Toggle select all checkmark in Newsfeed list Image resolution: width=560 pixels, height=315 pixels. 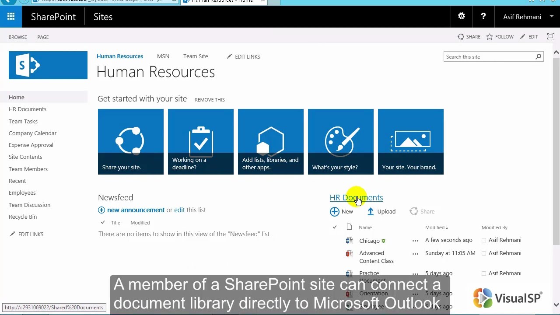(103, 222)
